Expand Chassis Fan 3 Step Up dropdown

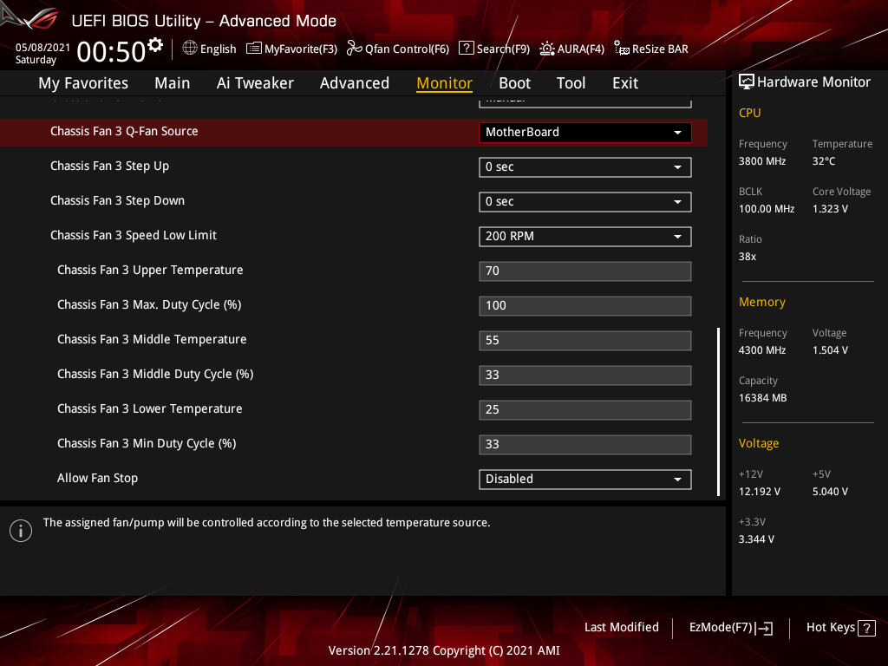point(585,167)
